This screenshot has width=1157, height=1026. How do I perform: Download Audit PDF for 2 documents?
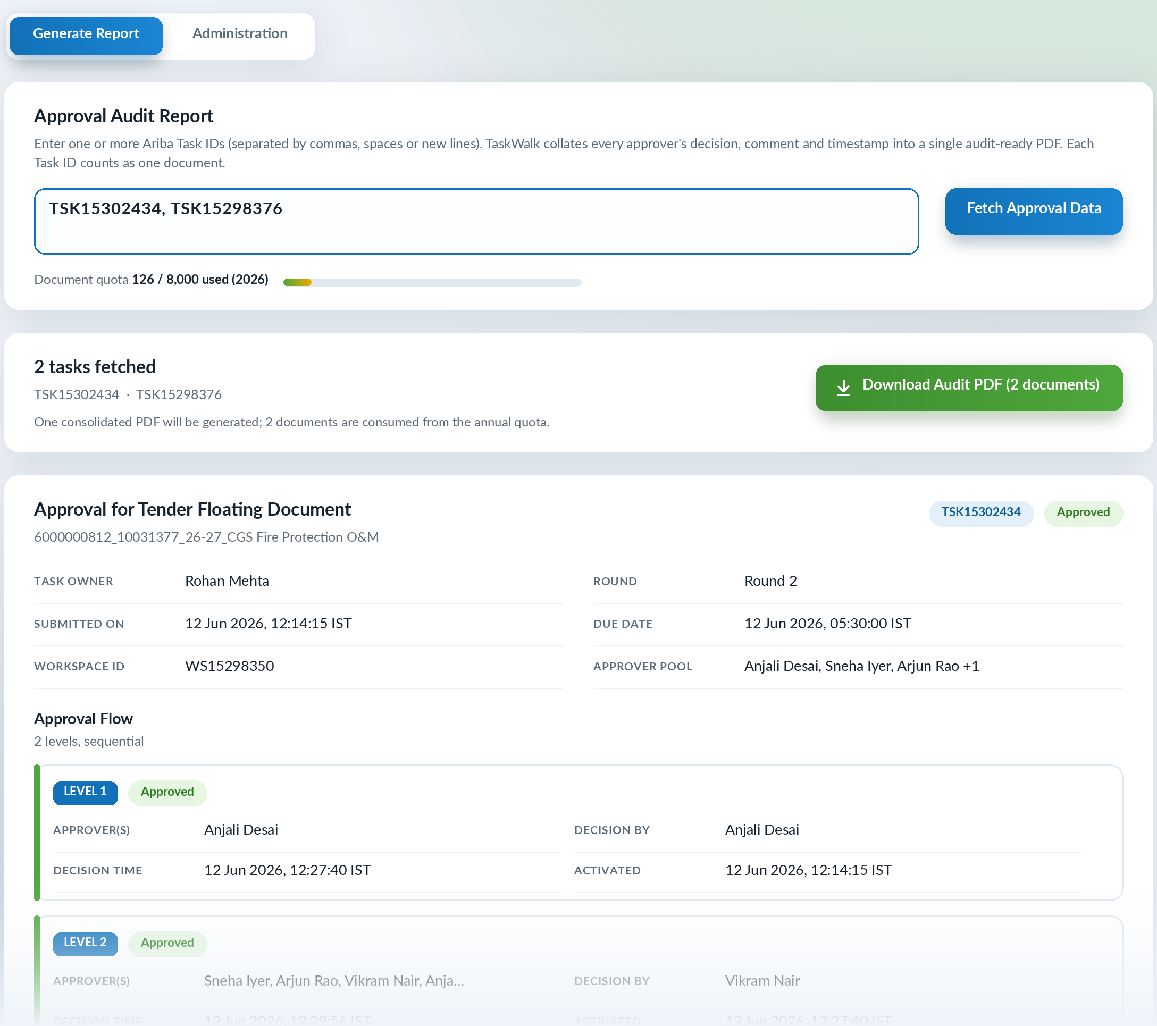[x=968, y=387]
